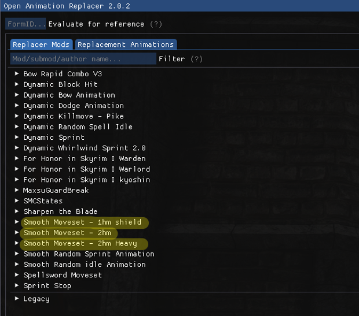Image resolution: width=359 pixels, height=316 pixels.
Task: Click Smooth Random Sprint Animation
Action: point(89,254)
